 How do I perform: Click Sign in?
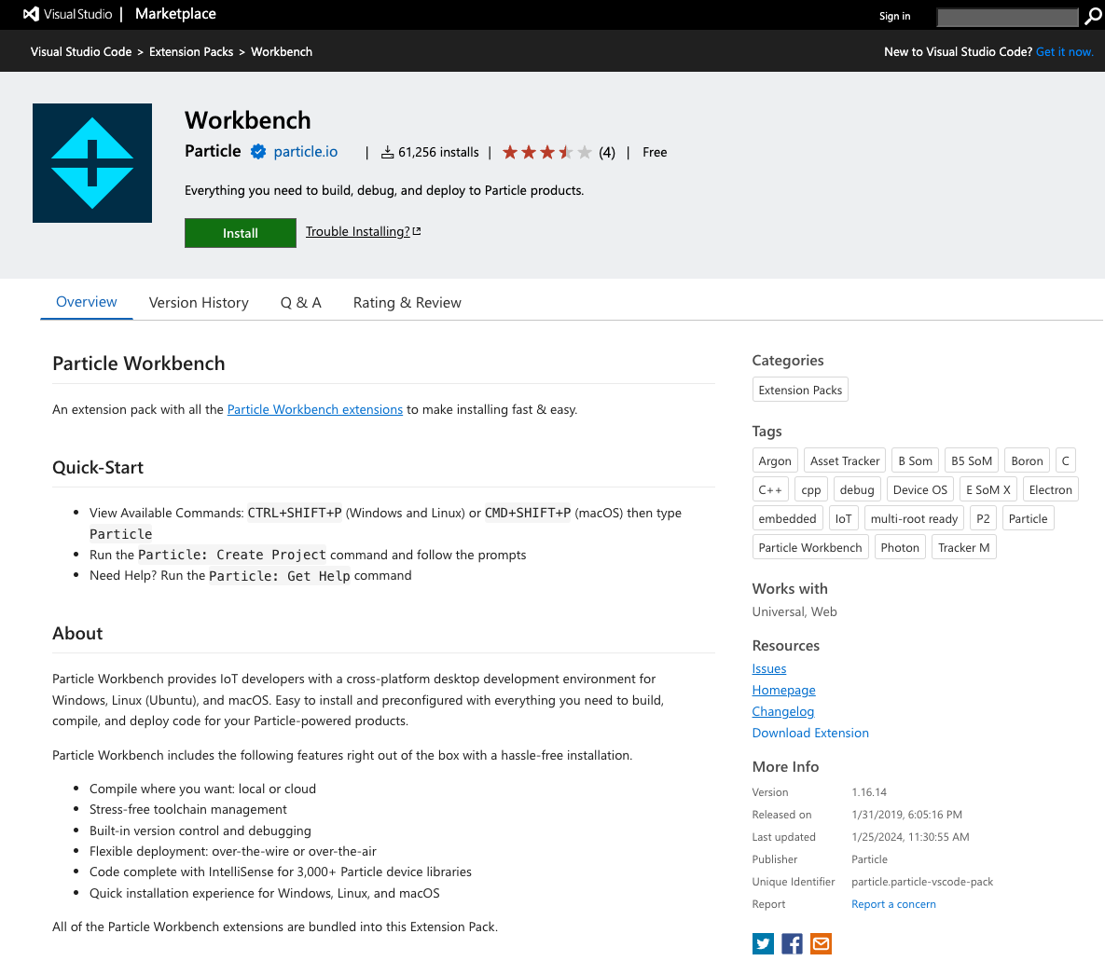coord(894,16)
